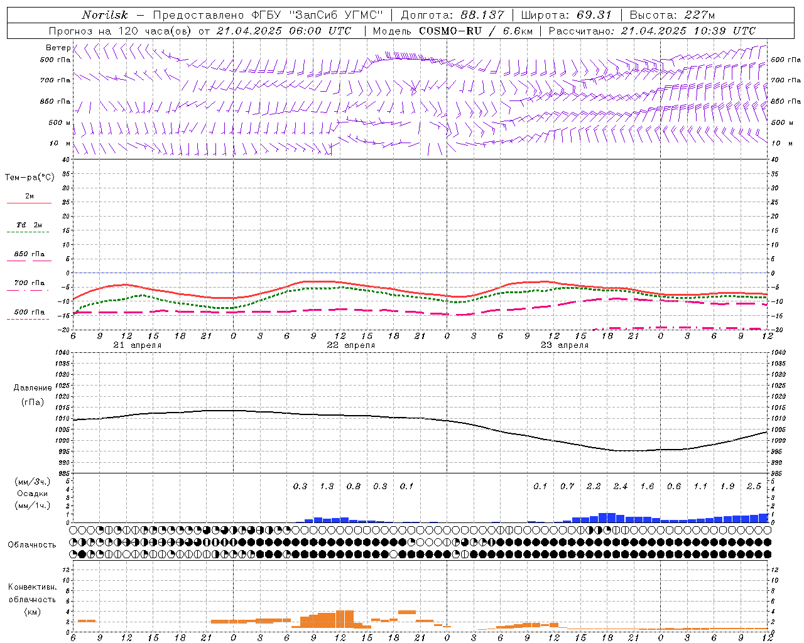Click the precipitation value "1.3"
This screenshot has width=804, height=643.
tap(327, 486)
